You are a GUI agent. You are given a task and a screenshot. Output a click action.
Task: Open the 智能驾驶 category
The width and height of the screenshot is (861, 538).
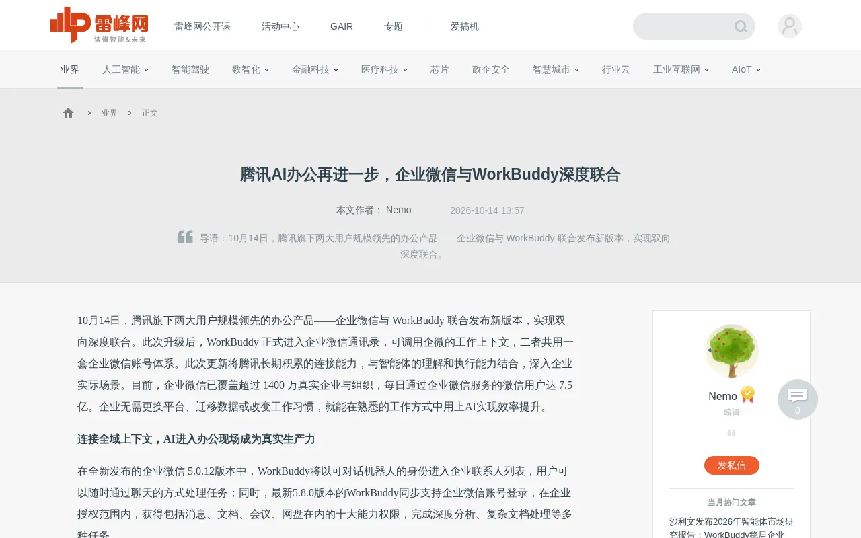click(190, 69)
